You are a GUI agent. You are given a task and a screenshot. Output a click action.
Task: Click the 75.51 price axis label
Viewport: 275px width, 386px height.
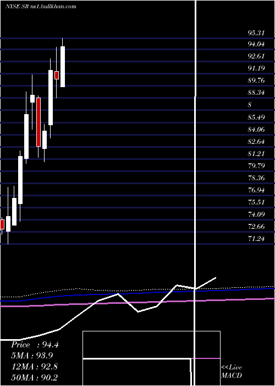[256, 202]
